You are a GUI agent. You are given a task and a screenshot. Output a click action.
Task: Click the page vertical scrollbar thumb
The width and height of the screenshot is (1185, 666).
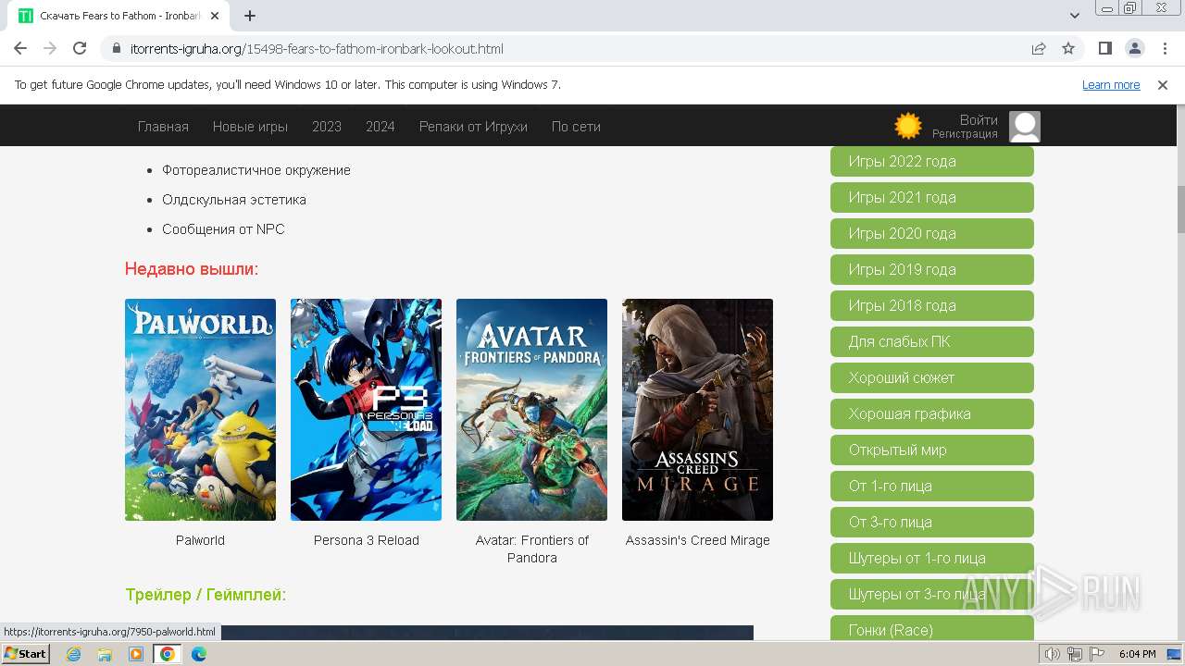pyautogui.click(x=1180, y=210)
